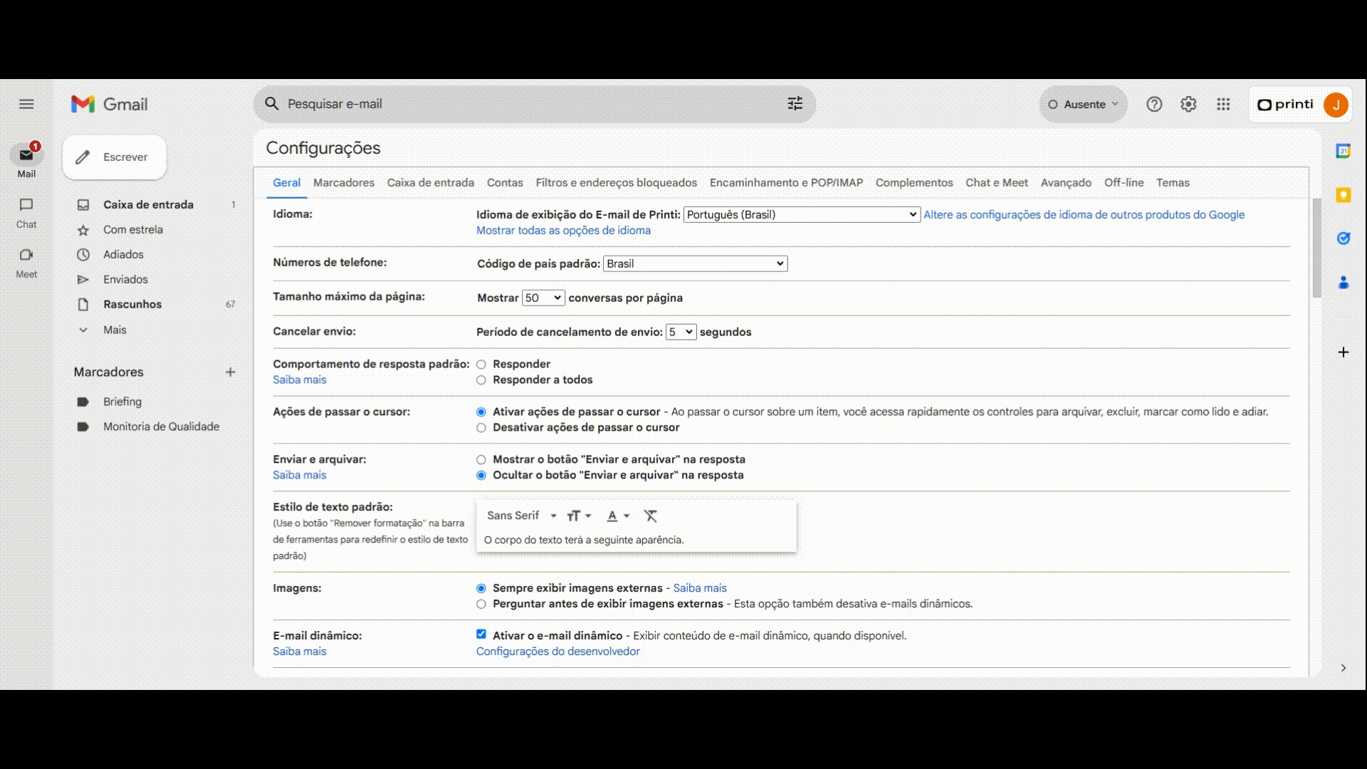Expand the Sans Serif font dropdown
Image resolution: width=1367 pixels, height=769 pixels.
tap(521, 516)
